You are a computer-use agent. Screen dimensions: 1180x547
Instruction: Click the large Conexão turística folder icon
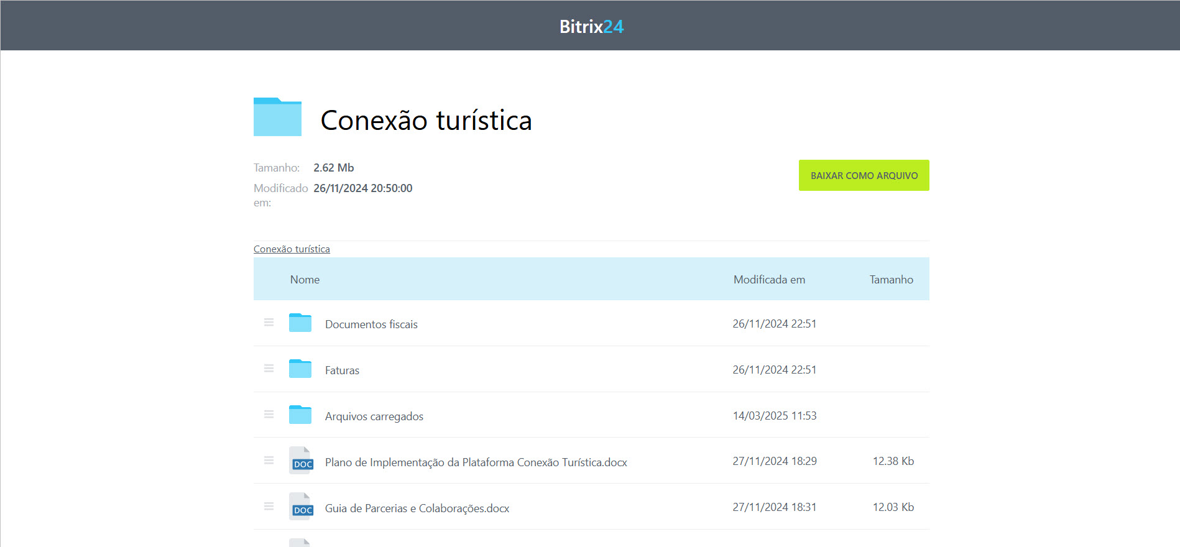point(277,117)
